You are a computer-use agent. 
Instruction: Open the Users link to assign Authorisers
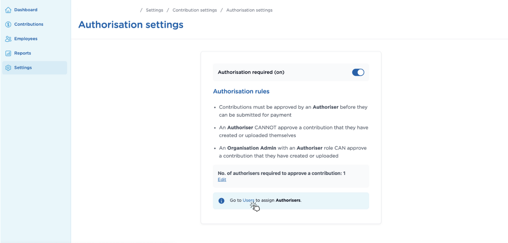[x=248, y=200]
